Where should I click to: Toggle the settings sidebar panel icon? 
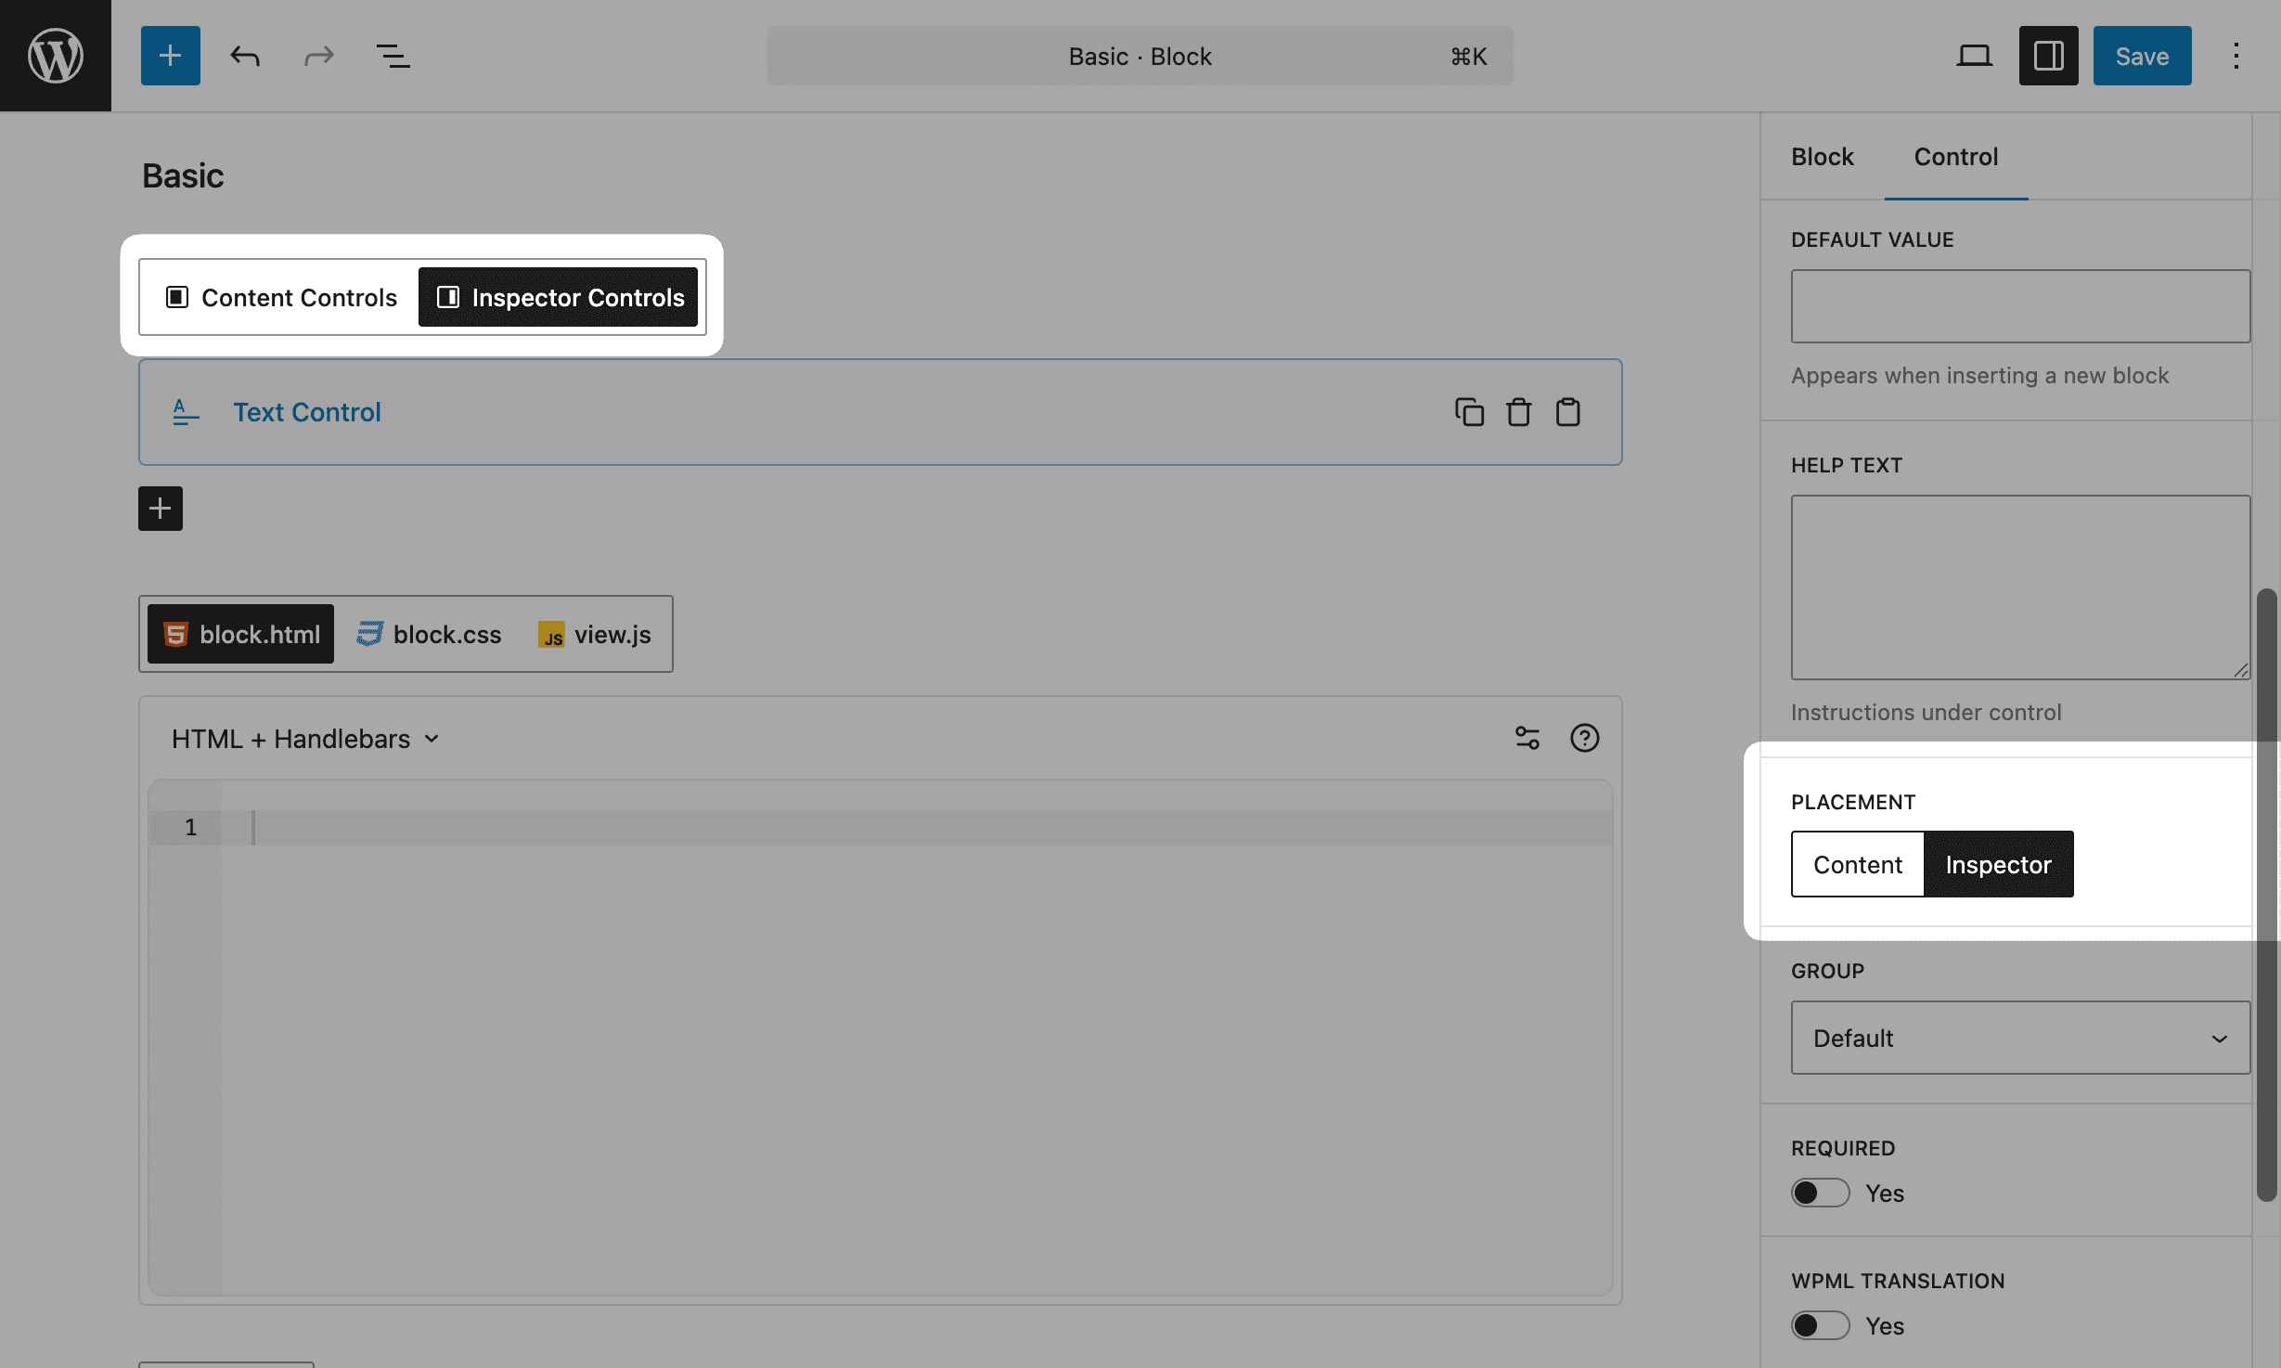tap(2048, 56)
